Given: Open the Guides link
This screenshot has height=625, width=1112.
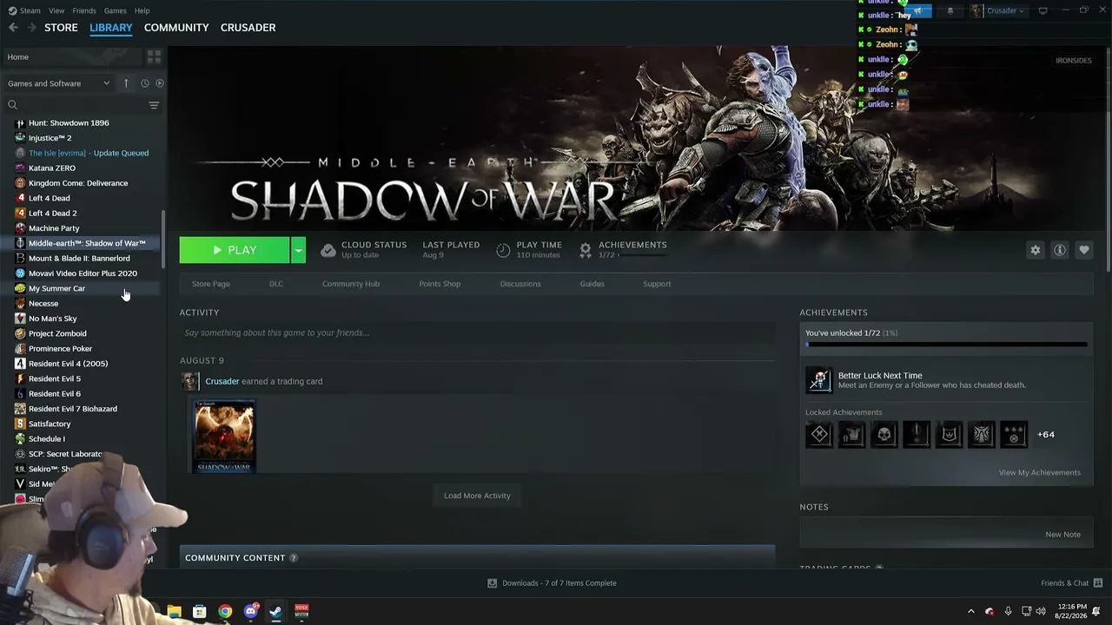Looking at the screenshot, I should click(592, 284).
